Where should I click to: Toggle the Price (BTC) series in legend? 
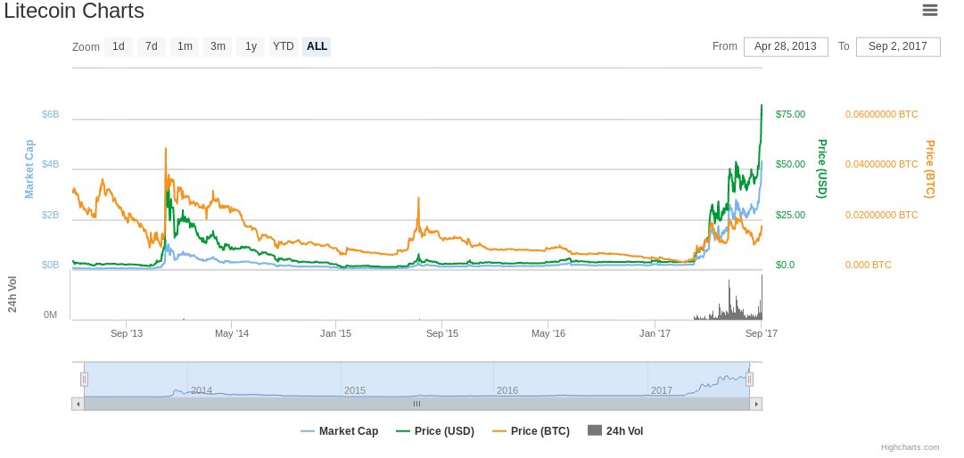531,431
